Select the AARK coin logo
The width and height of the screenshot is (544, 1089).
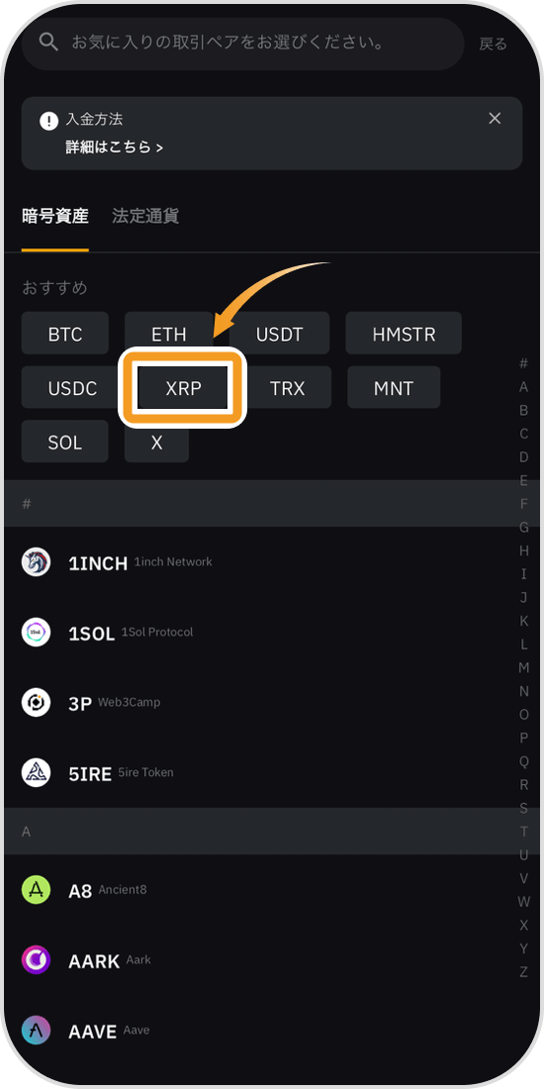point(36,960)
